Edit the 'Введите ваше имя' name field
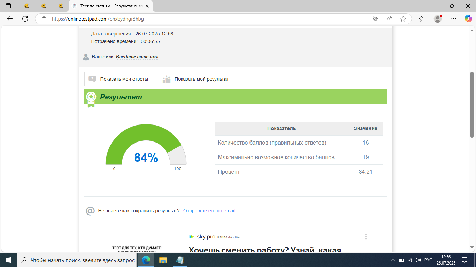The height and width of the screenshot is (267, 476). (x=137, y=57)
